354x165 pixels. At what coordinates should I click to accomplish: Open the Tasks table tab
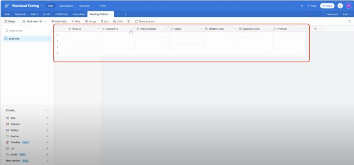(x=7, y=14)
